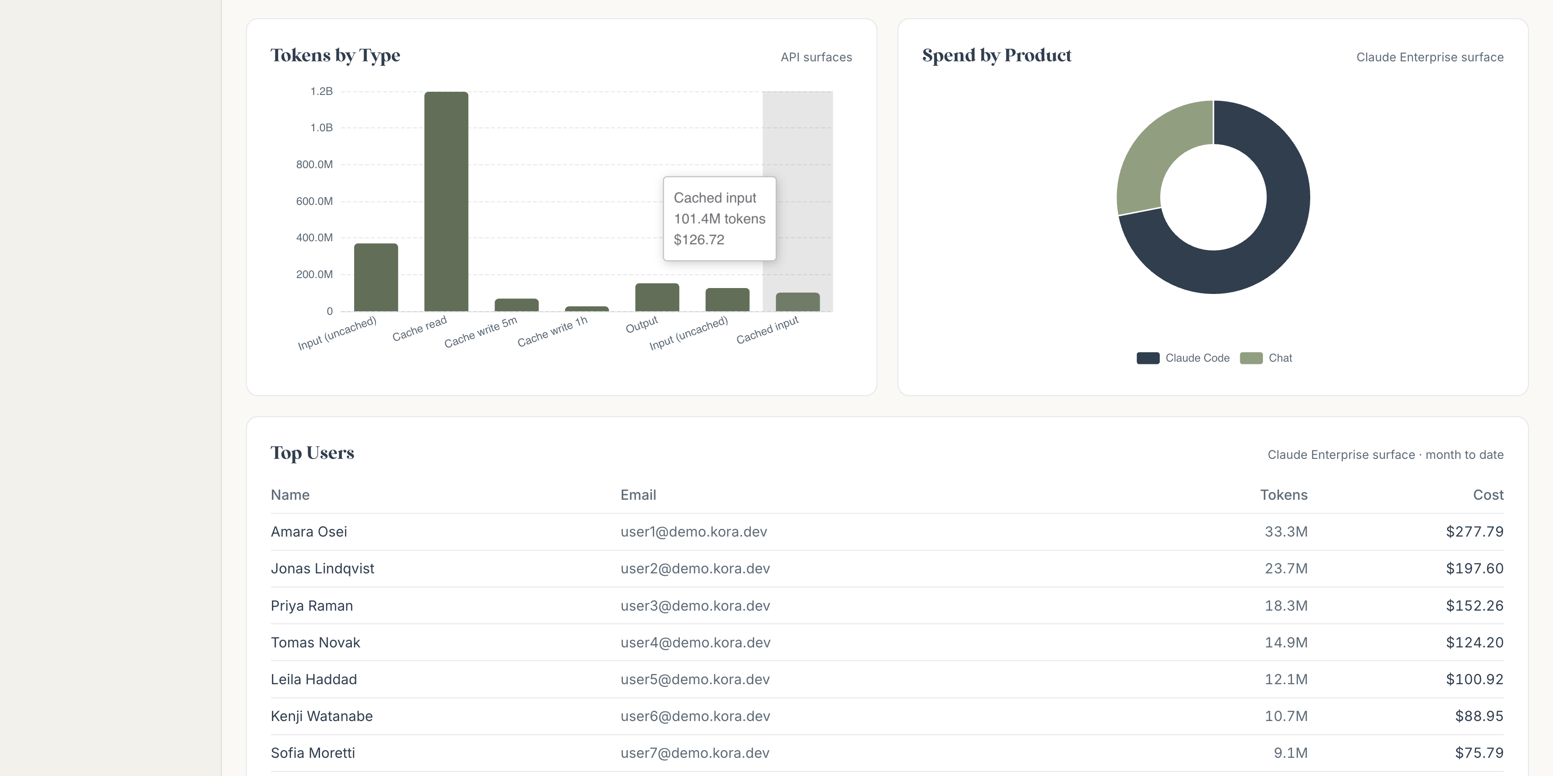Click the Output bar in chart
The width and height of the screenshot is (1553, 776).
(x=657, y=297)
